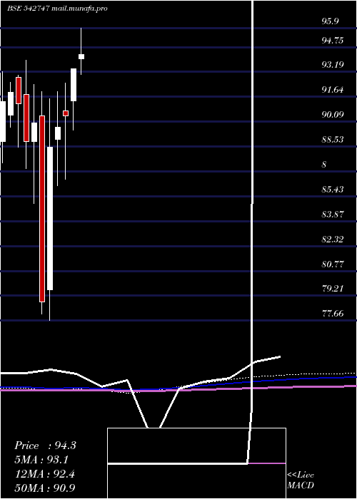Click the 93.19 price axis label
Viewport: 357px width, 499px height.
point(333,65)
